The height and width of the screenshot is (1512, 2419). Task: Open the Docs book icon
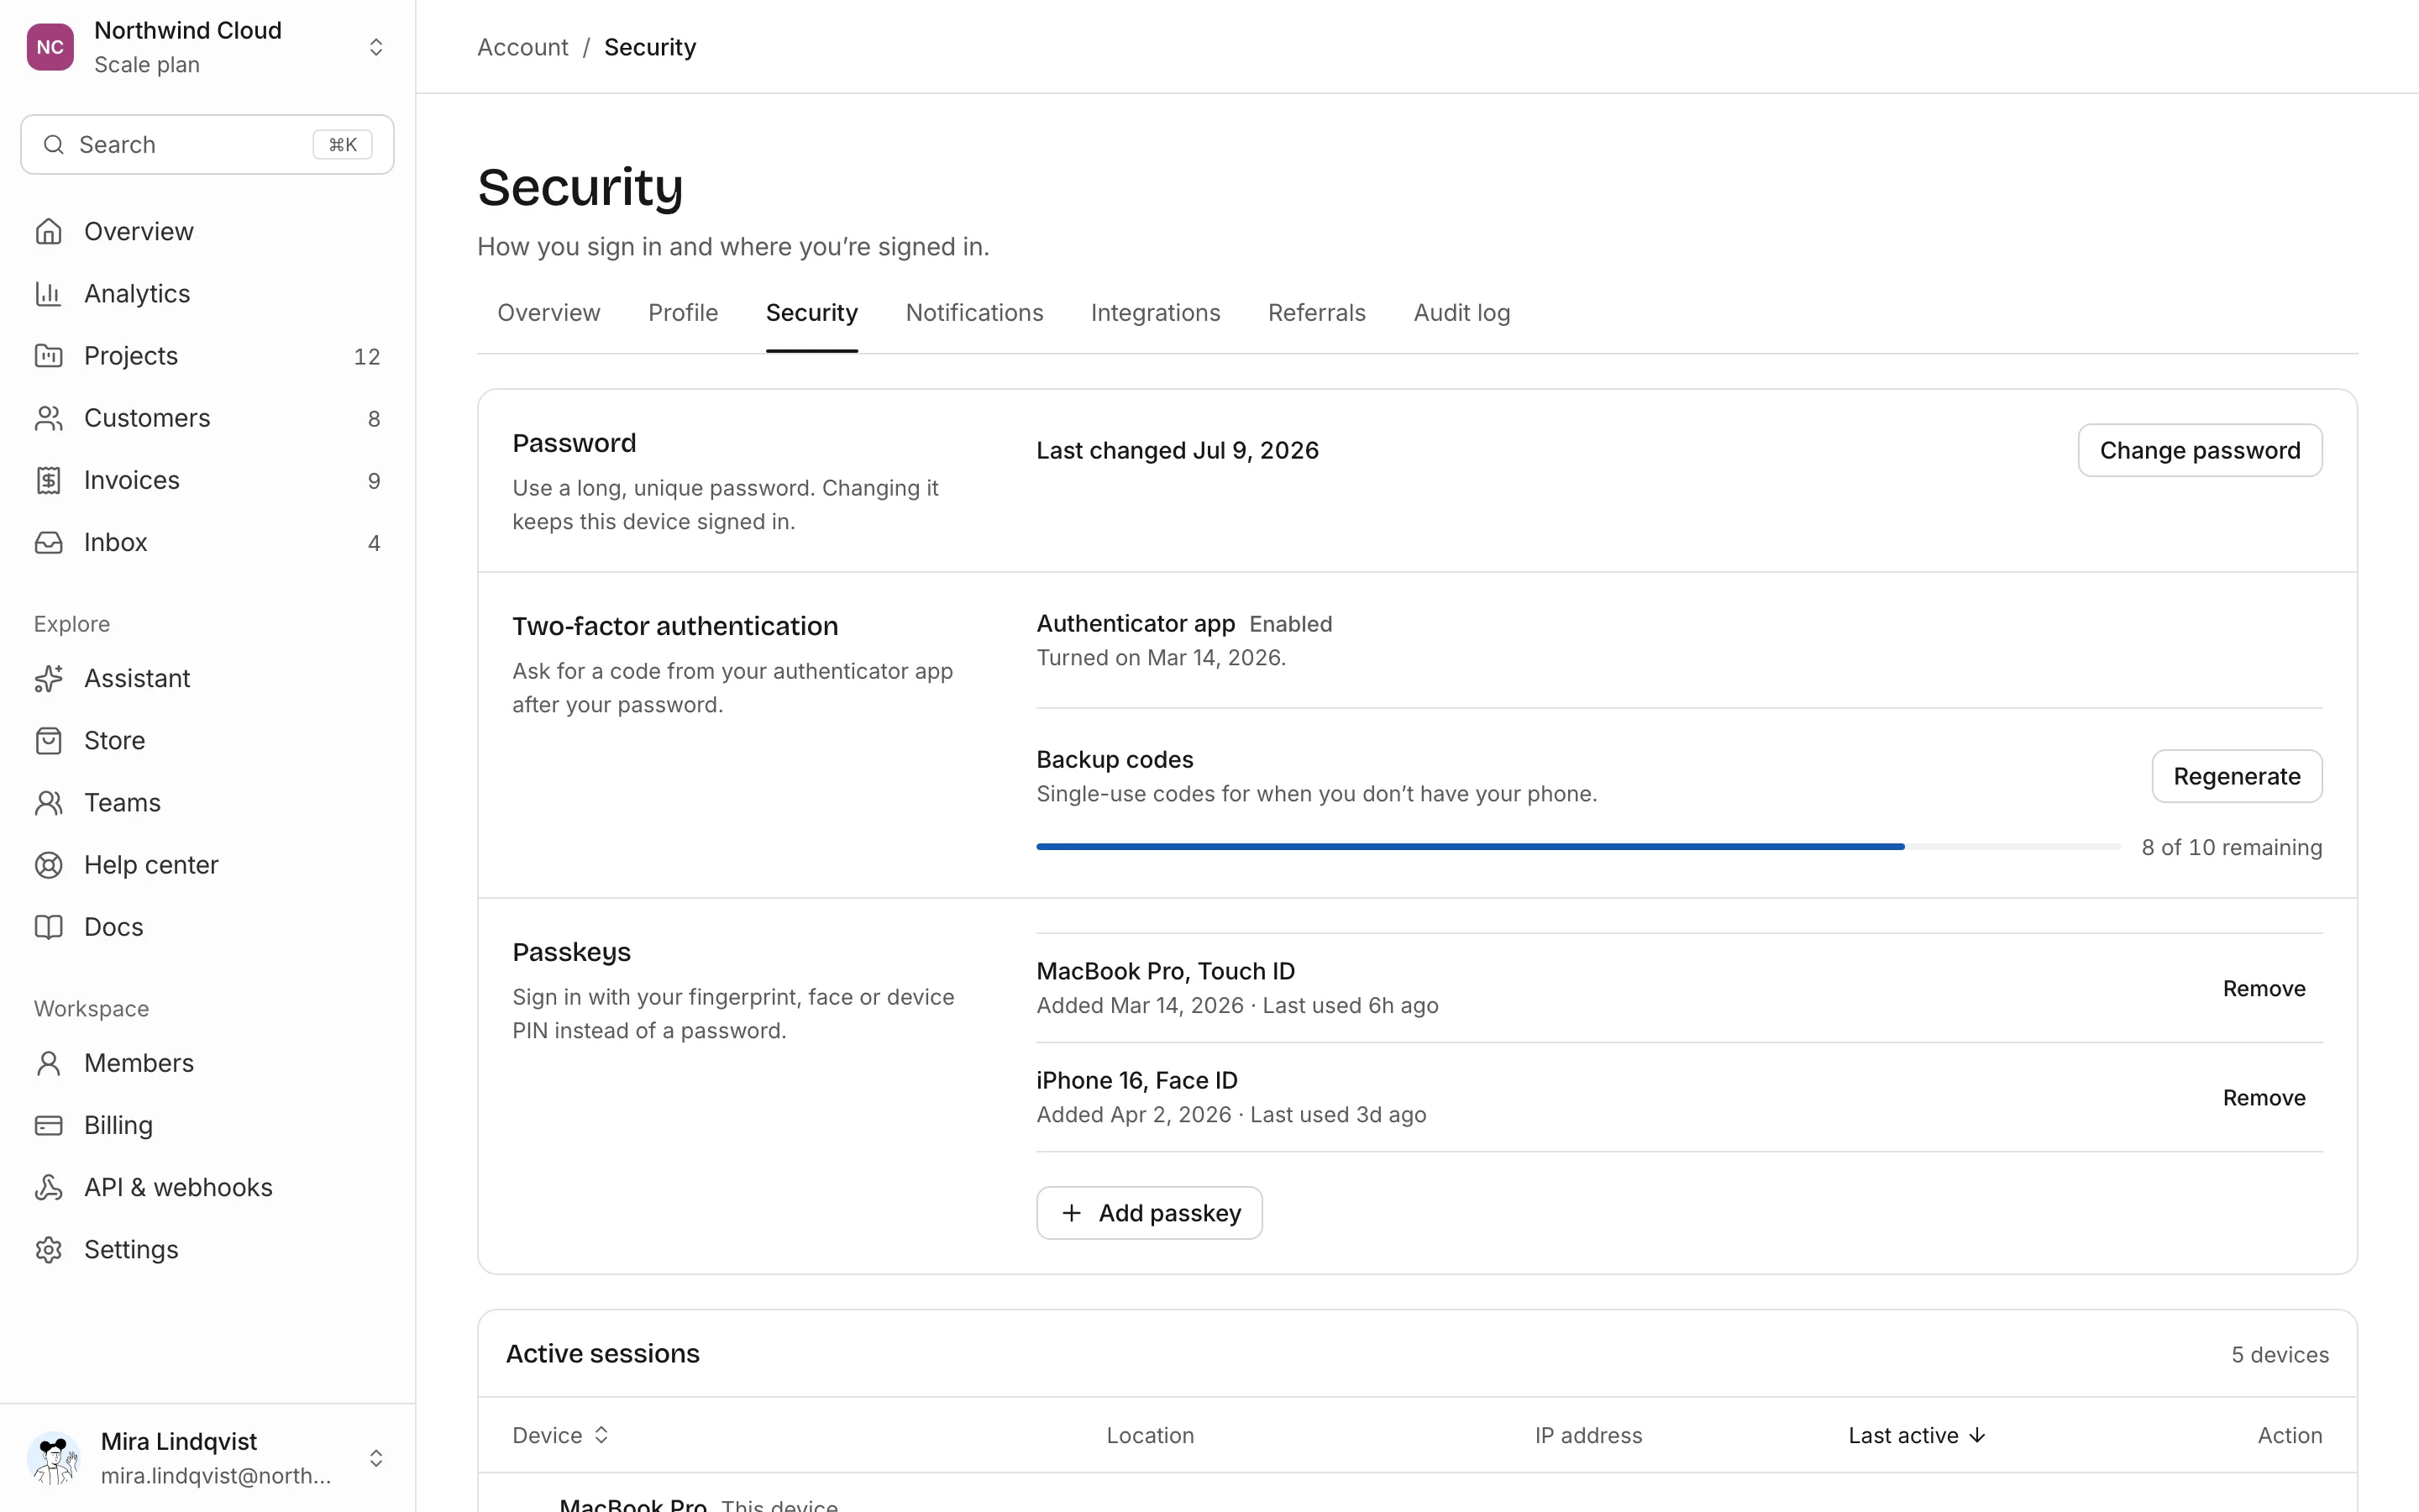[48, 926]
